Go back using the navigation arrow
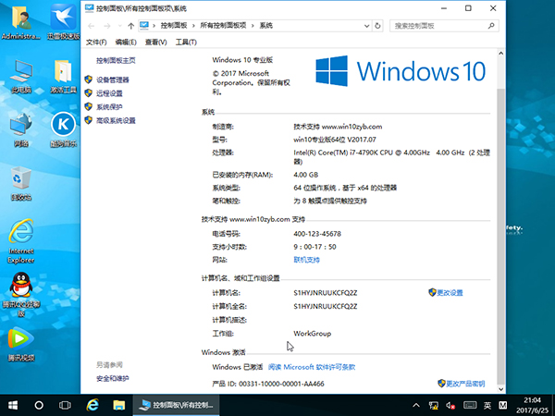555x416 pixels. pyautogui.click(x=91, y=27)
